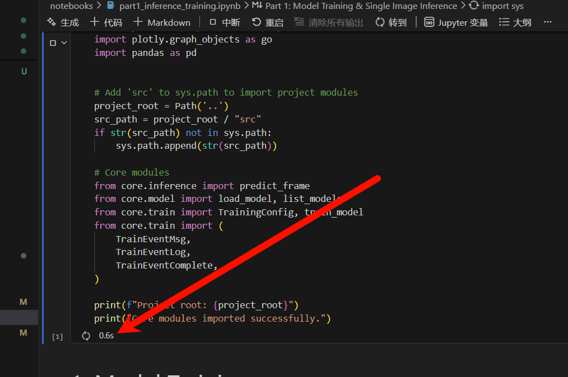The width and height of the screenshot is (568, 377).
Task: Click the '# Core modules' comment
Action: pos(132,172)
